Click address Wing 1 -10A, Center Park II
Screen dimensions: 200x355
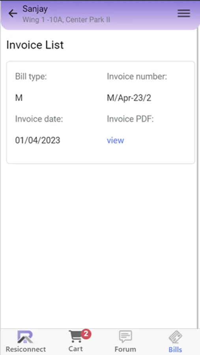click(66, 20)
